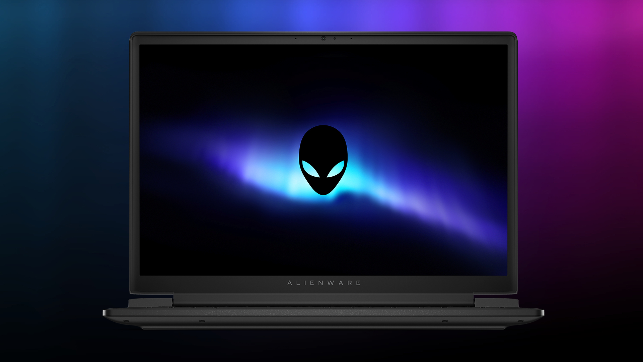Click the Alienware alien head logo

[323, 160]
